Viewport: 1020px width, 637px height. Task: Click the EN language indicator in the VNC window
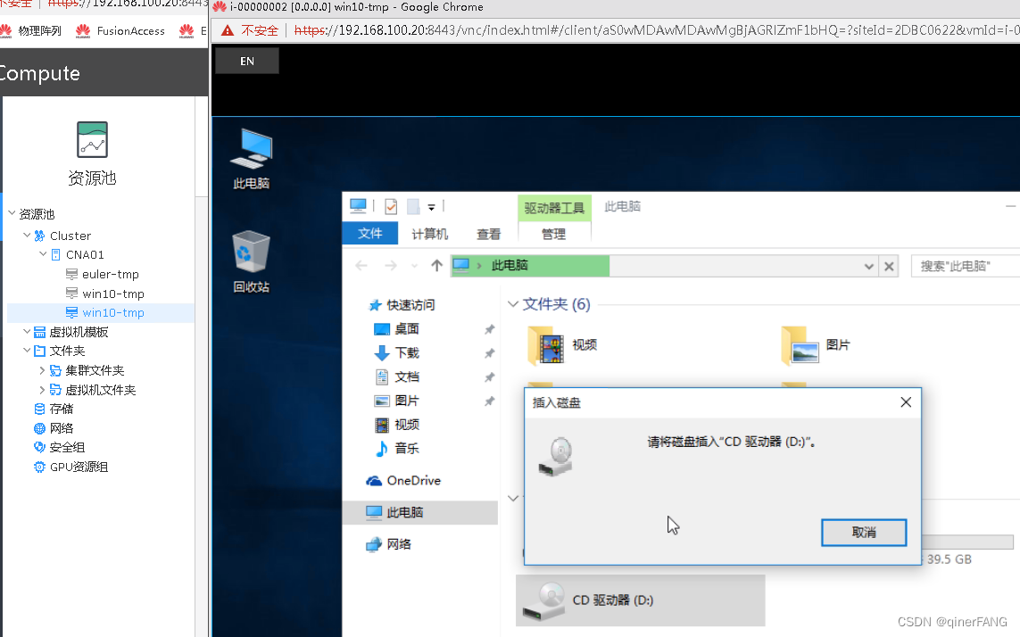[246, 61]
